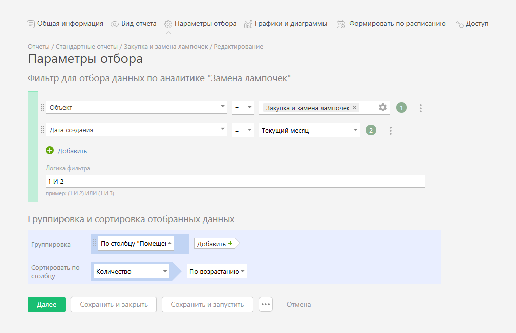This screenshot has width=516, height=333.
Task: Grab the drag handle of the Объект row
Action: [42, 107]
